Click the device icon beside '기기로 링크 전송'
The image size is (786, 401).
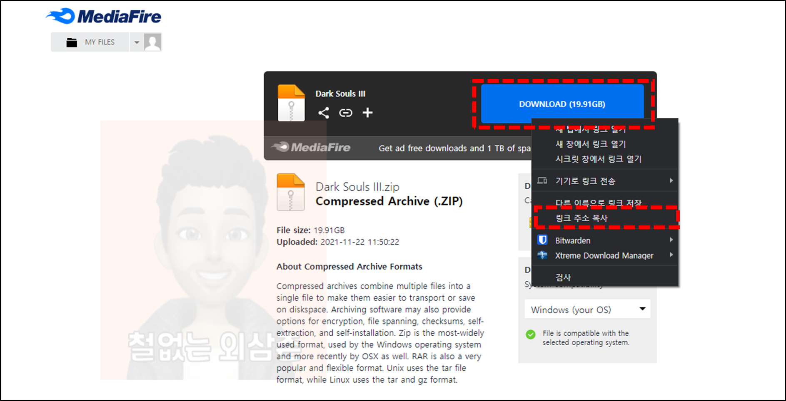click(x=542, y=181)
